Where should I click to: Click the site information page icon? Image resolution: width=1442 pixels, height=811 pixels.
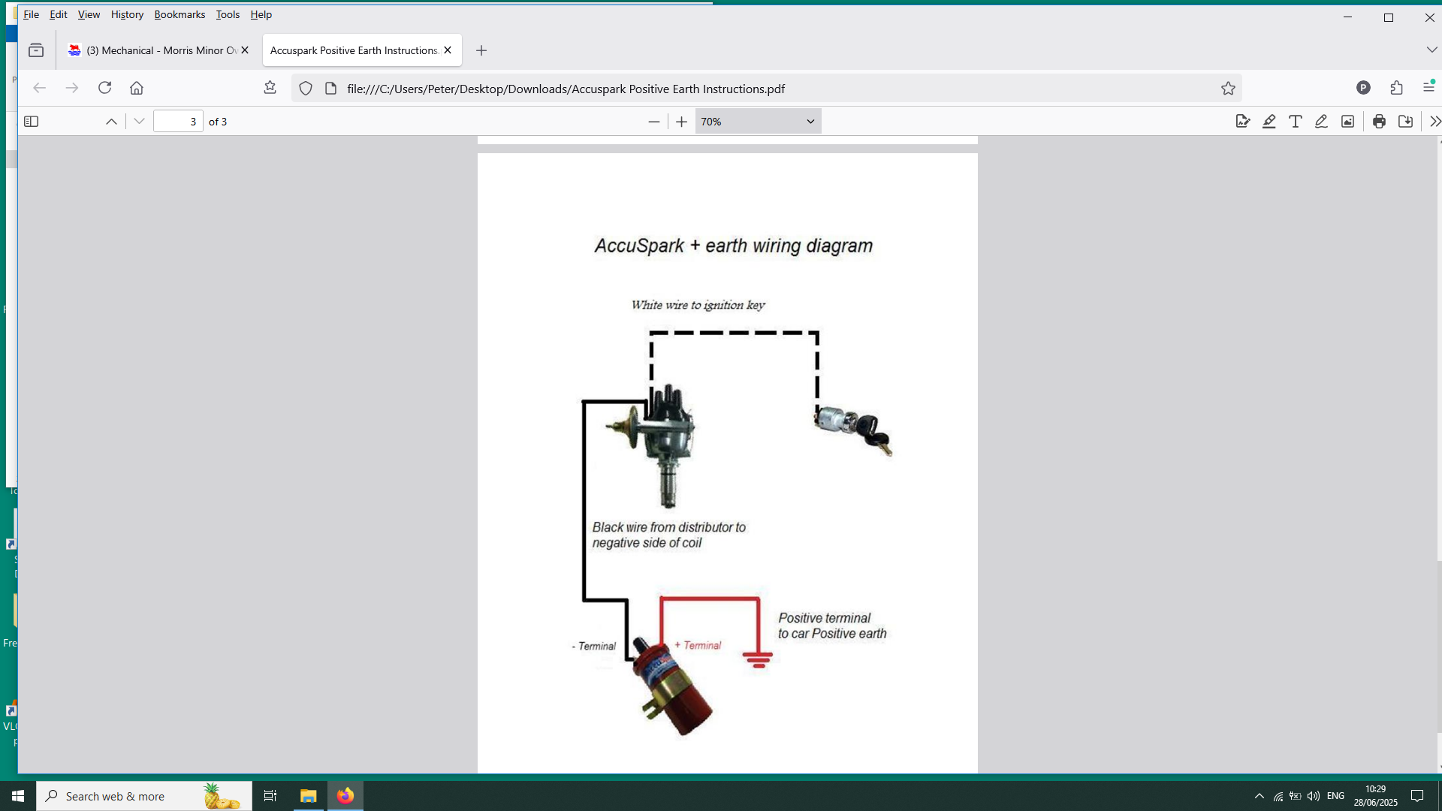point(330,89)
